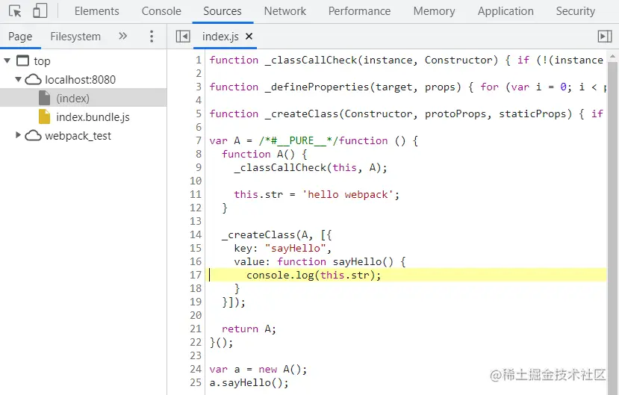Set breakpoint on line number 1
619x395 pixels.
(x=199, y=60)
